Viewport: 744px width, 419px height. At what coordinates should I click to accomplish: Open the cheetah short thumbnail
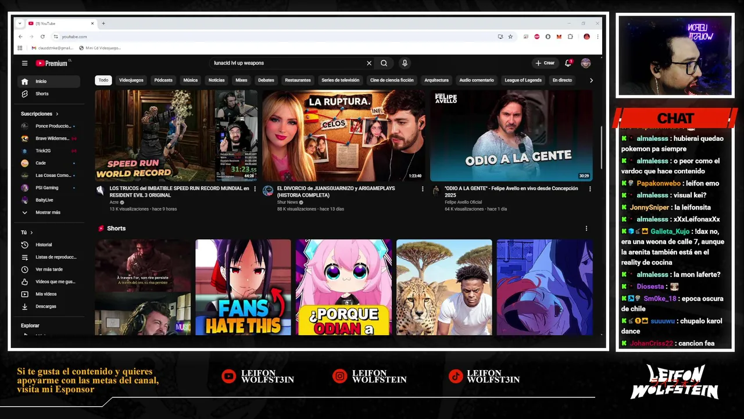(444, 287)
